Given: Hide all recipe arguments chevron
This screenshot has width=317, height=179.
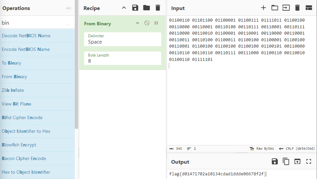Looking at the screenshot, I should [x=124, y=8].
